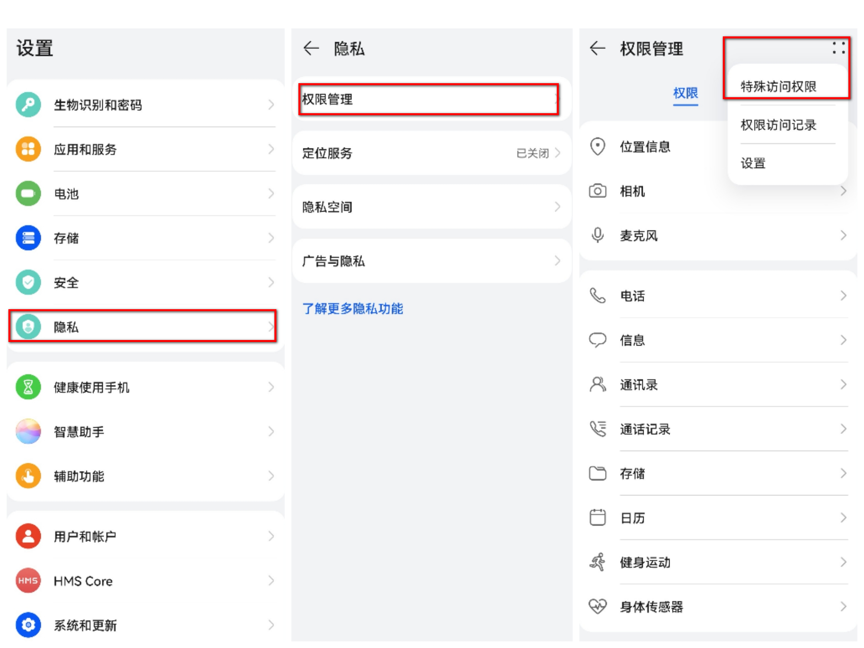Go back using the 隐私 back arrow

point(310,48)
